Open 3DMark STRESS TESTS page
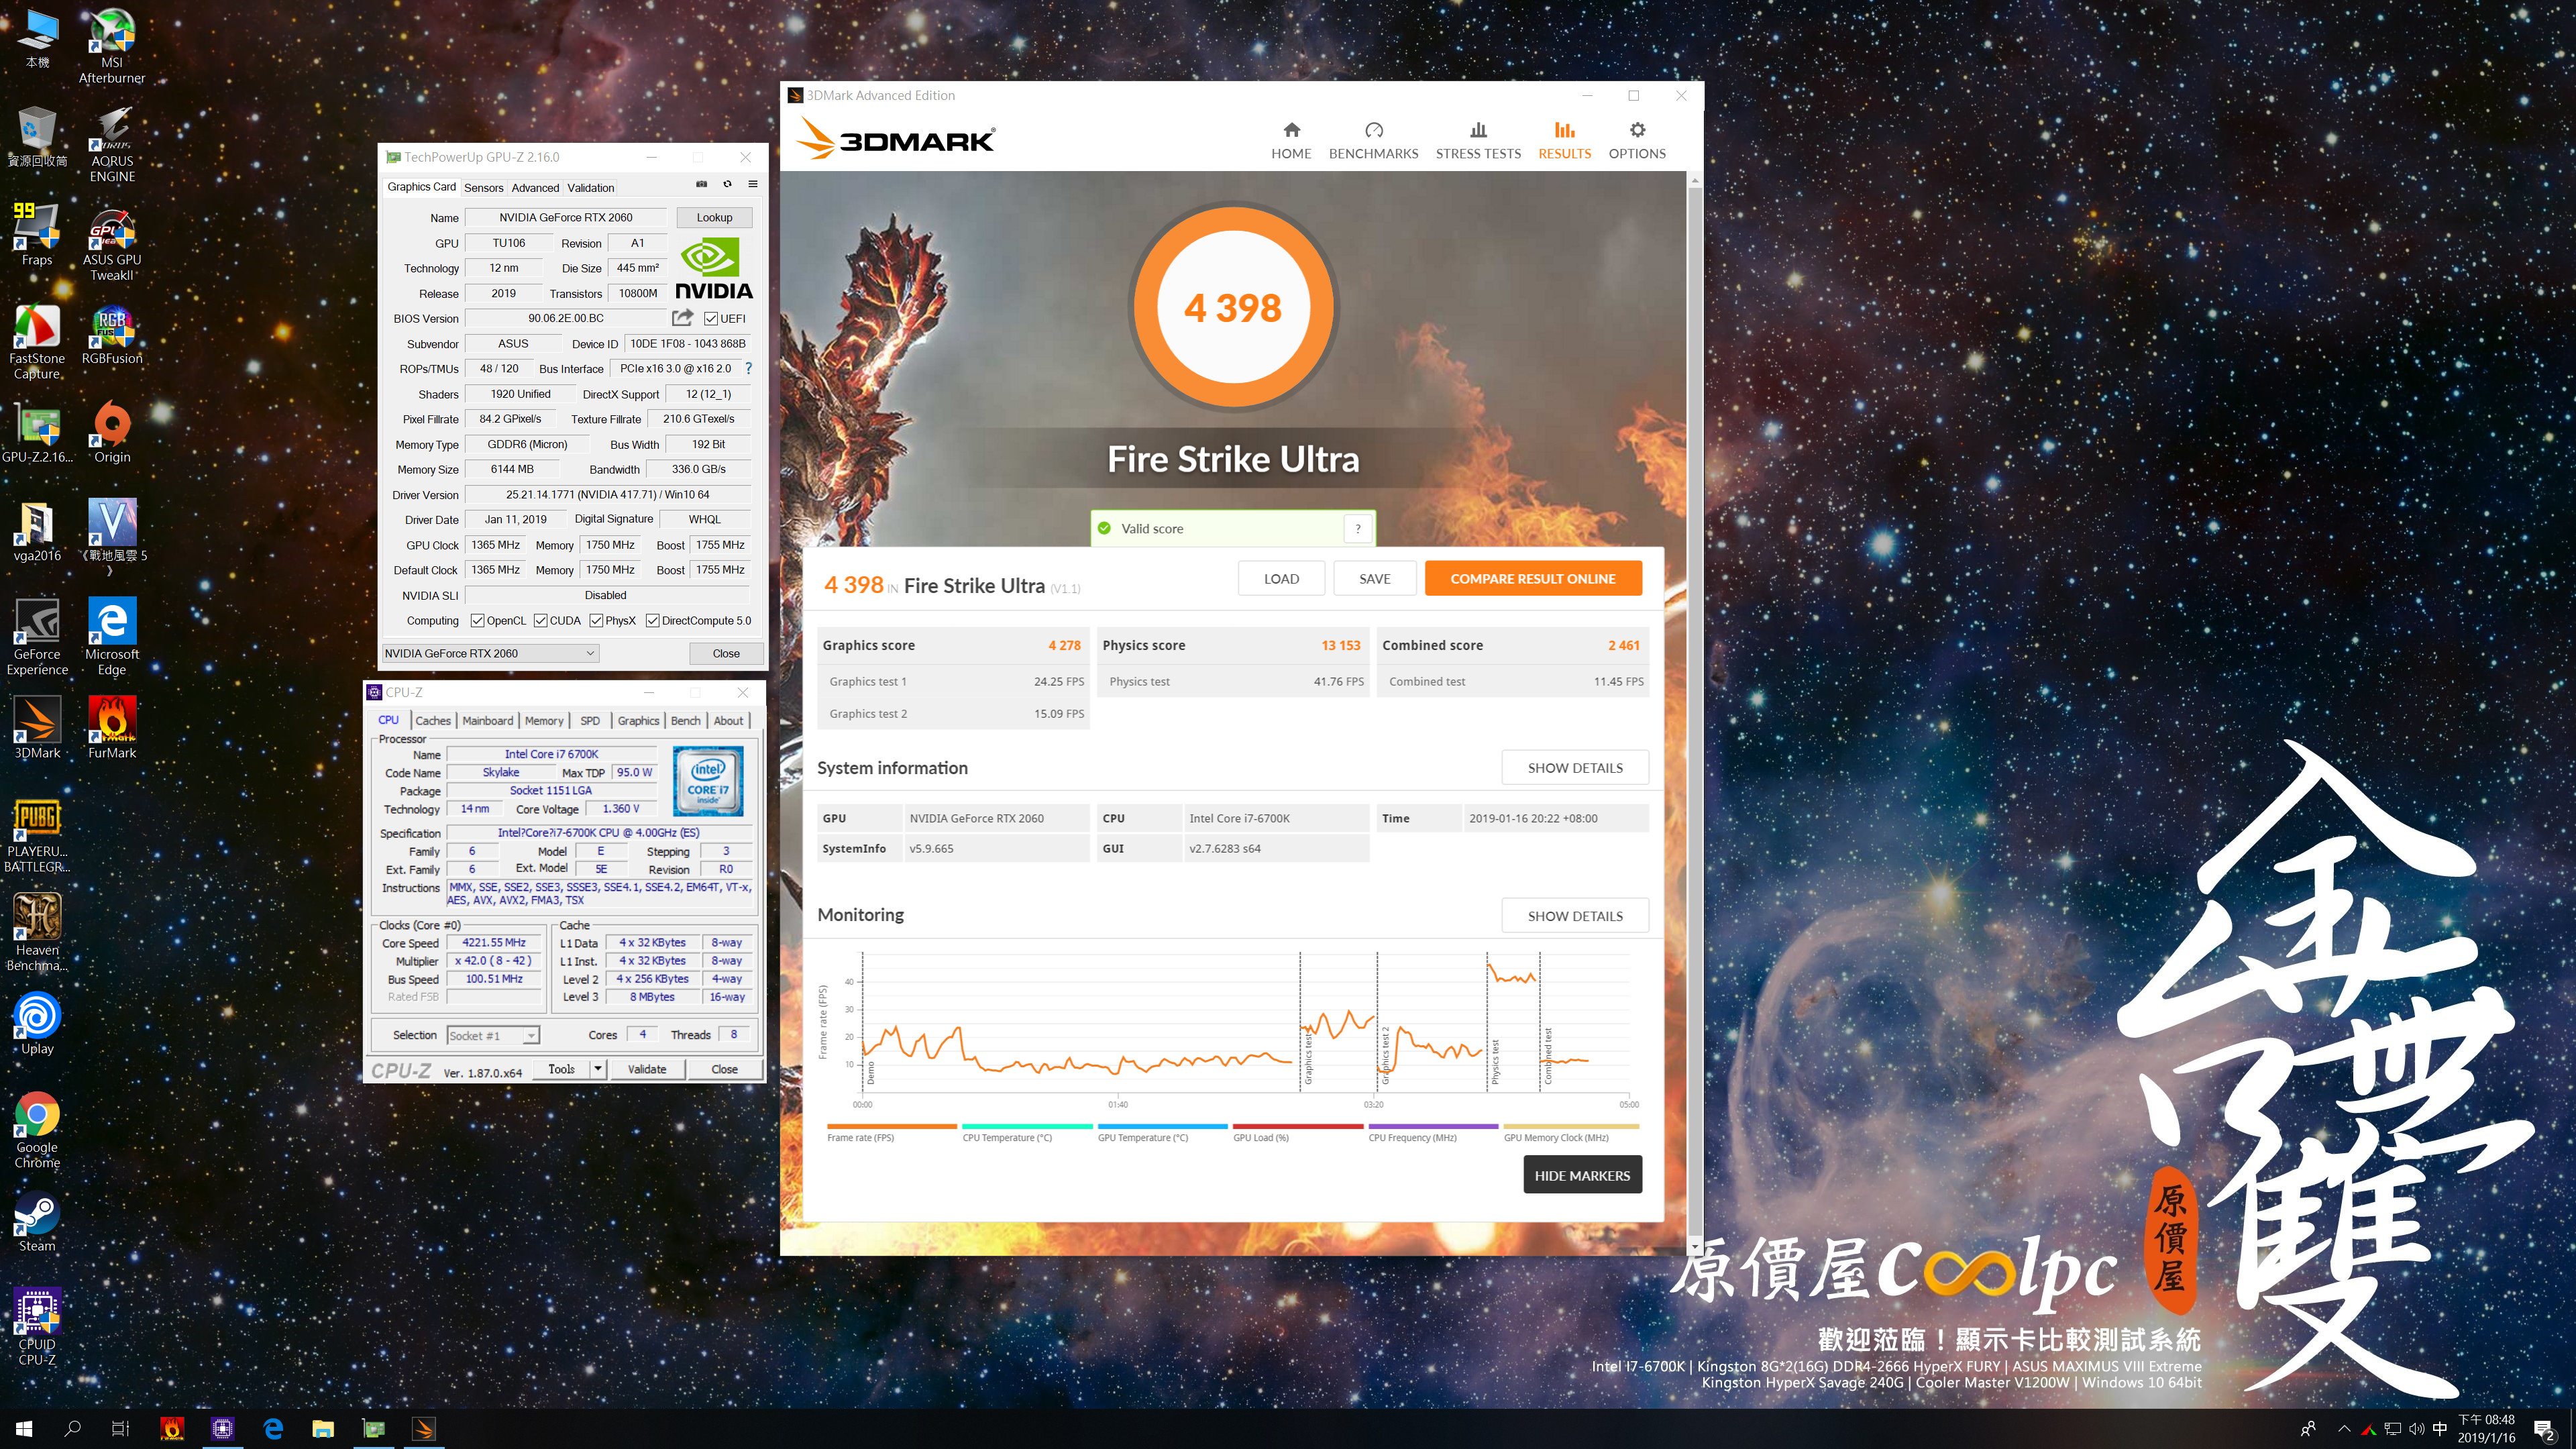2576x1449 pixels. coord(1478,140)
